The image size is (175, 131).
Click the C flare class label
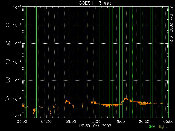click(8, 62)
